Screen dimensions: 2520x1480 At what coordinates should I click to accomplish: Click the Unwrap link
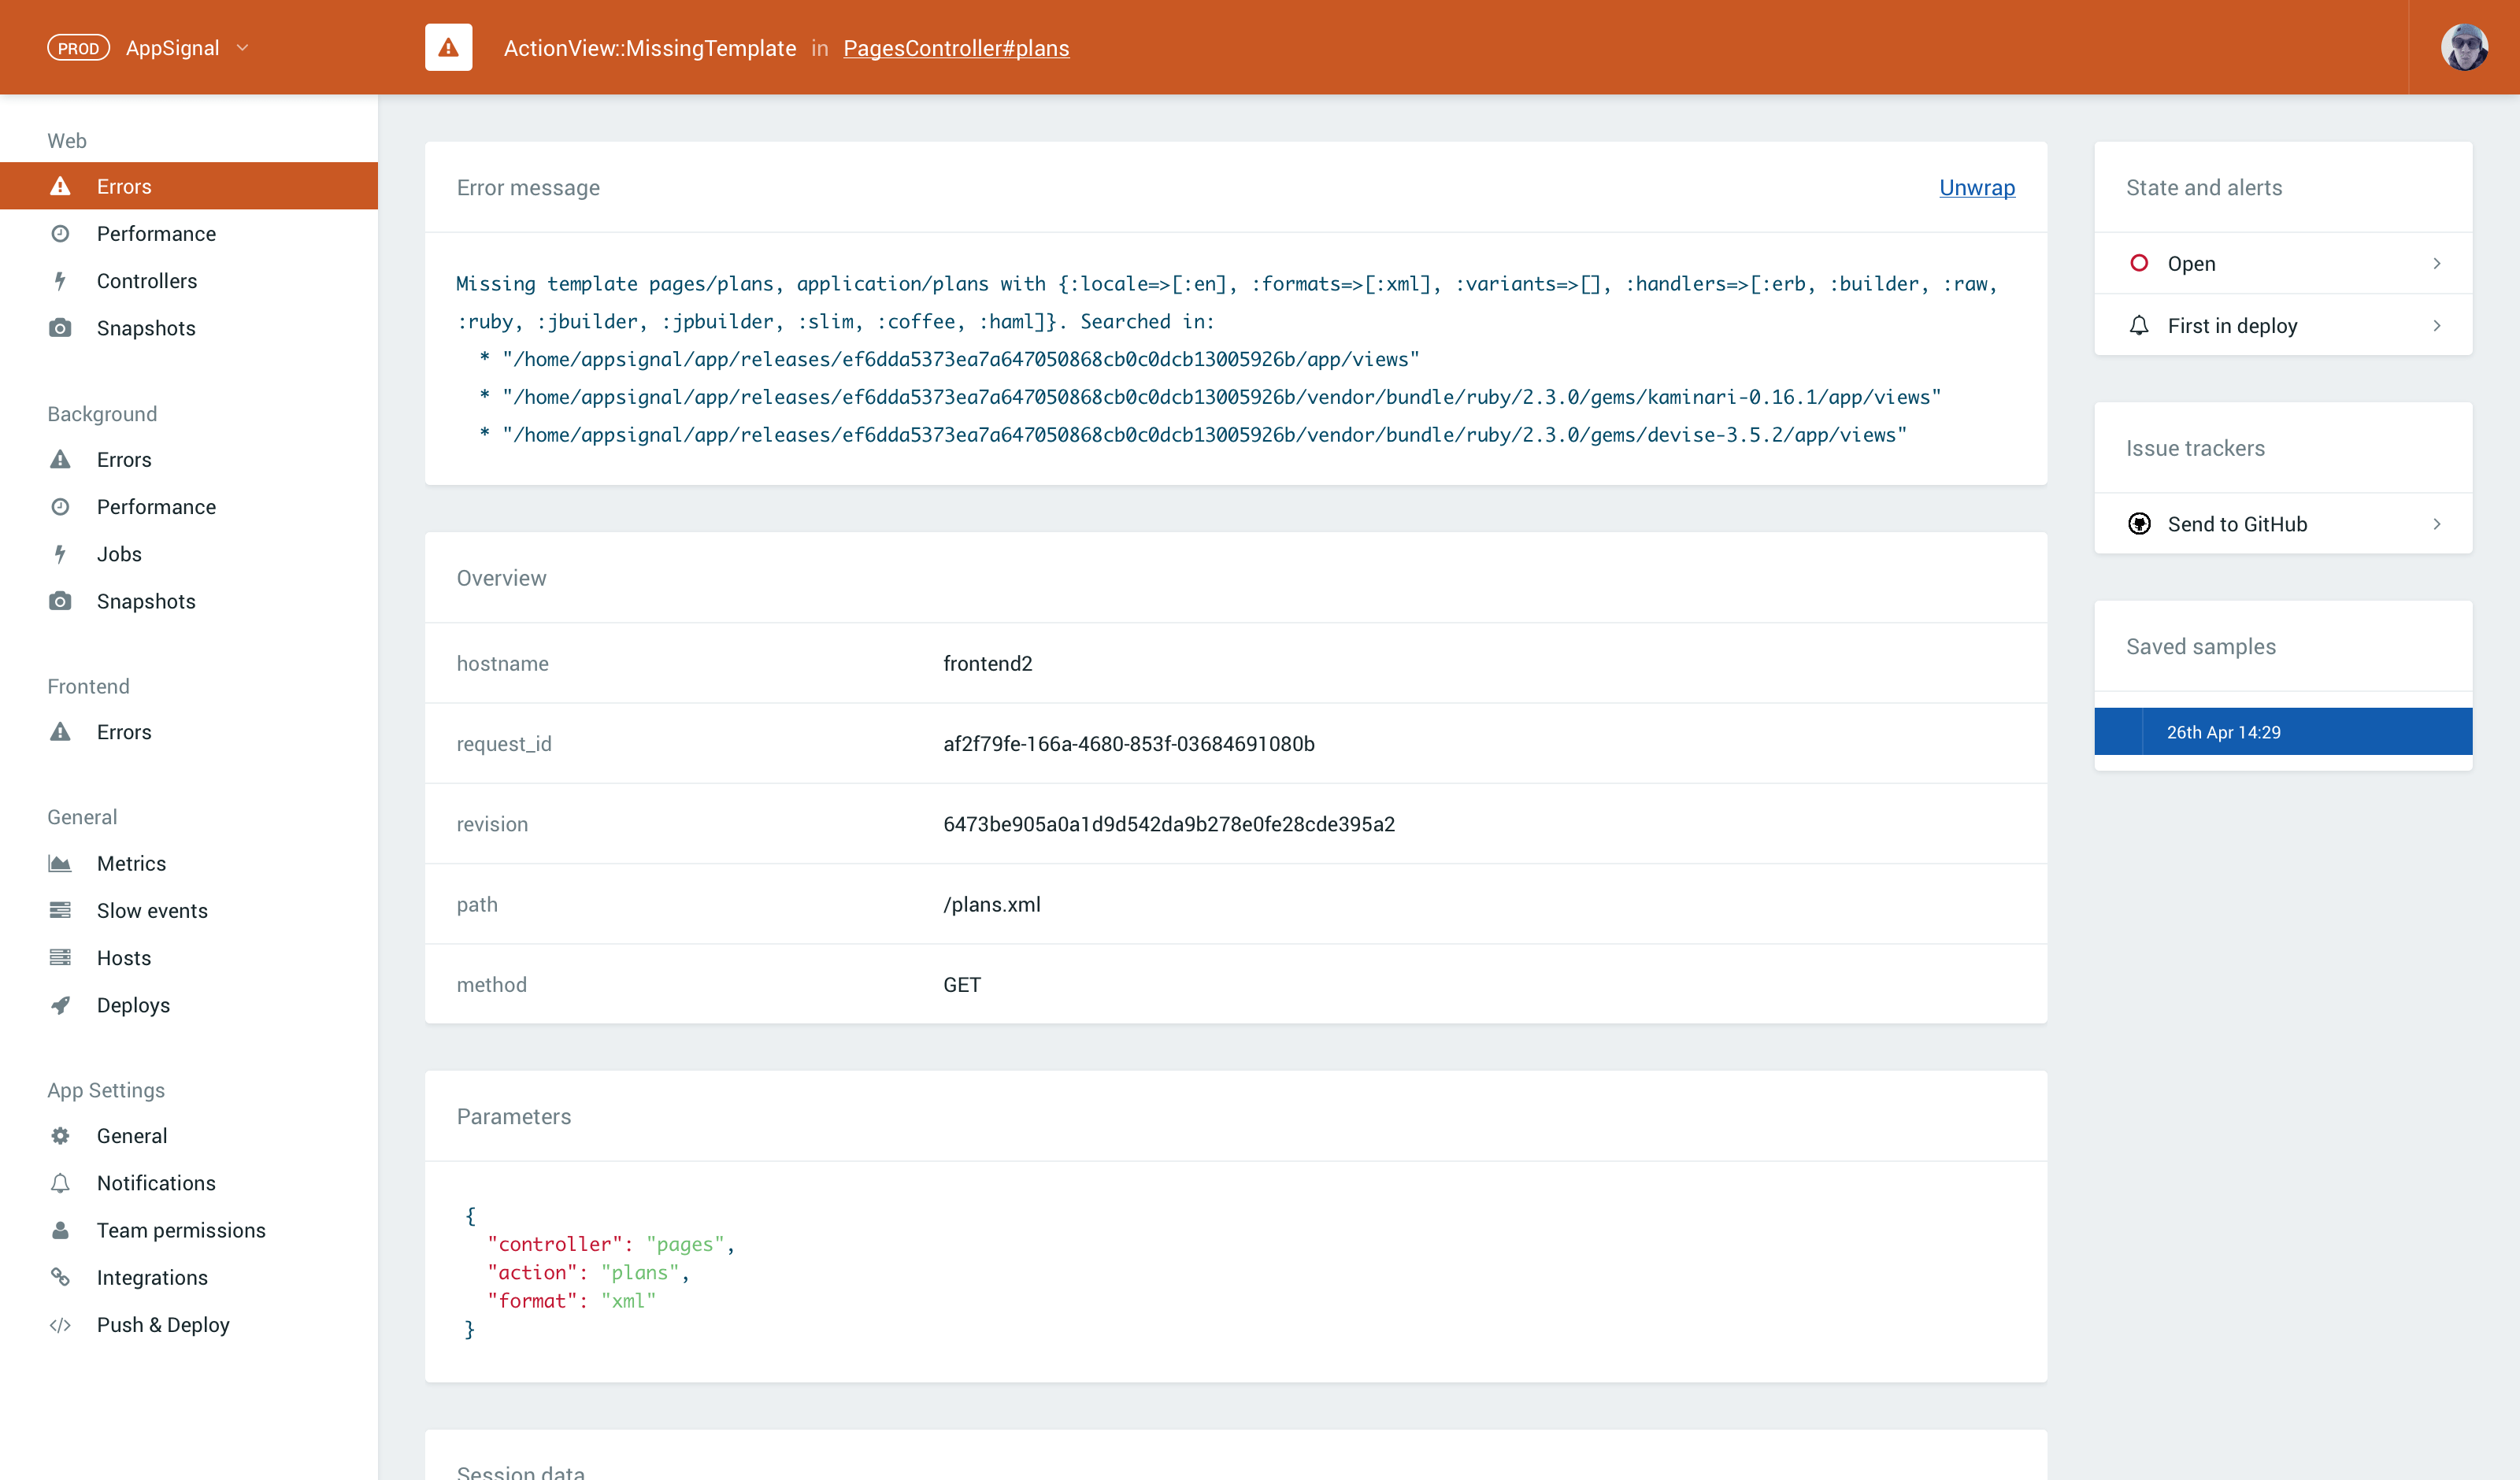pyautogui.click(x=1976, y=188)
